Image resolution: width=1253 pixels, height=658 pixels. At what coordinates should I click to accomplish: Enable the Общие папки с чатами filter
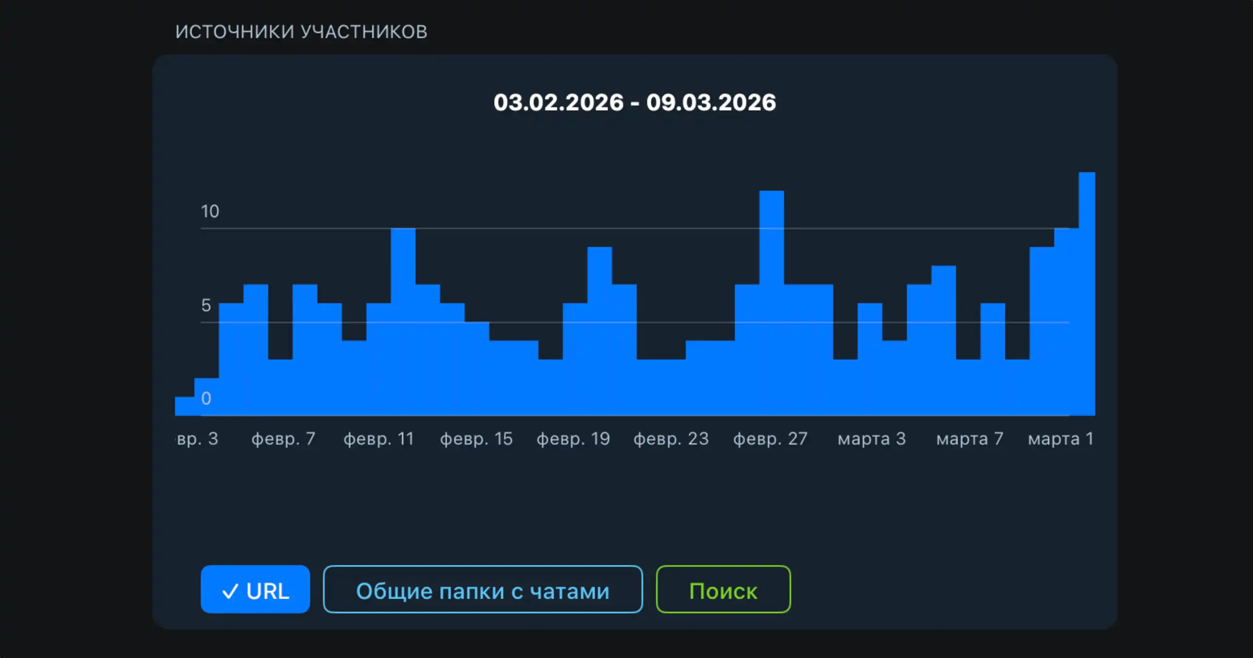tap(483, 589)
